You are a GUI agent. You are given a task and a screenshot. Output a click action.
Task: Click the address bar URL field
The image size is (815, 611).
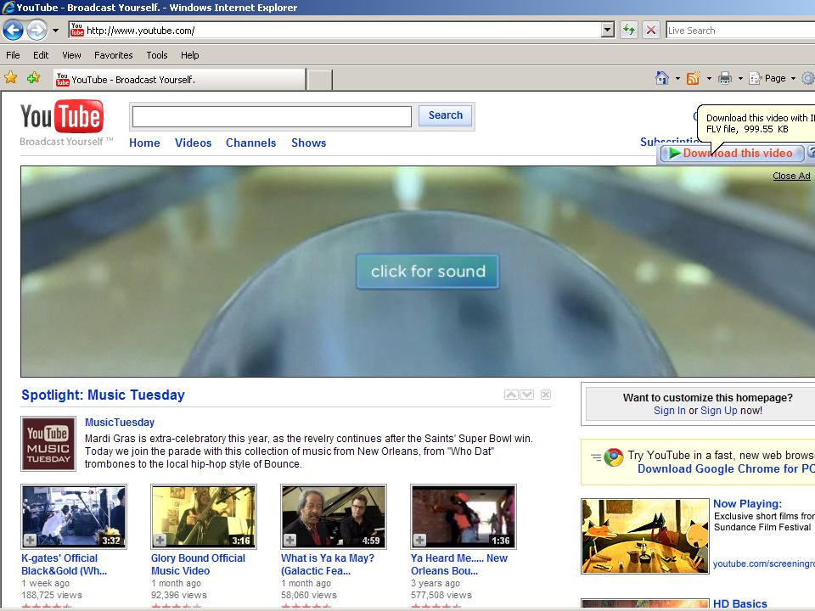pyautogui.click(x=335, y=31)
